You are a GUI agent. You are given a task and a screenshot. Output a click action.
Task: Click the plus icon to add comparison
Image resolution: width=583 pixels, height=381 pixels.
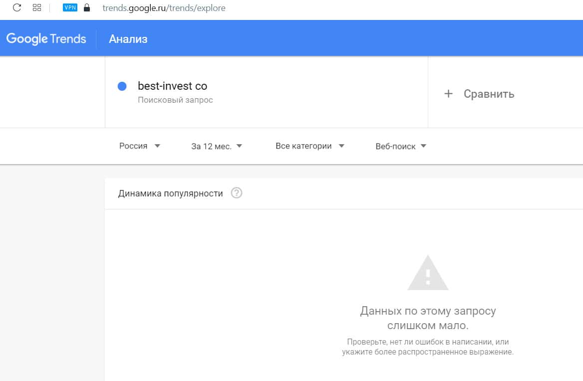(x=448, y=94)
